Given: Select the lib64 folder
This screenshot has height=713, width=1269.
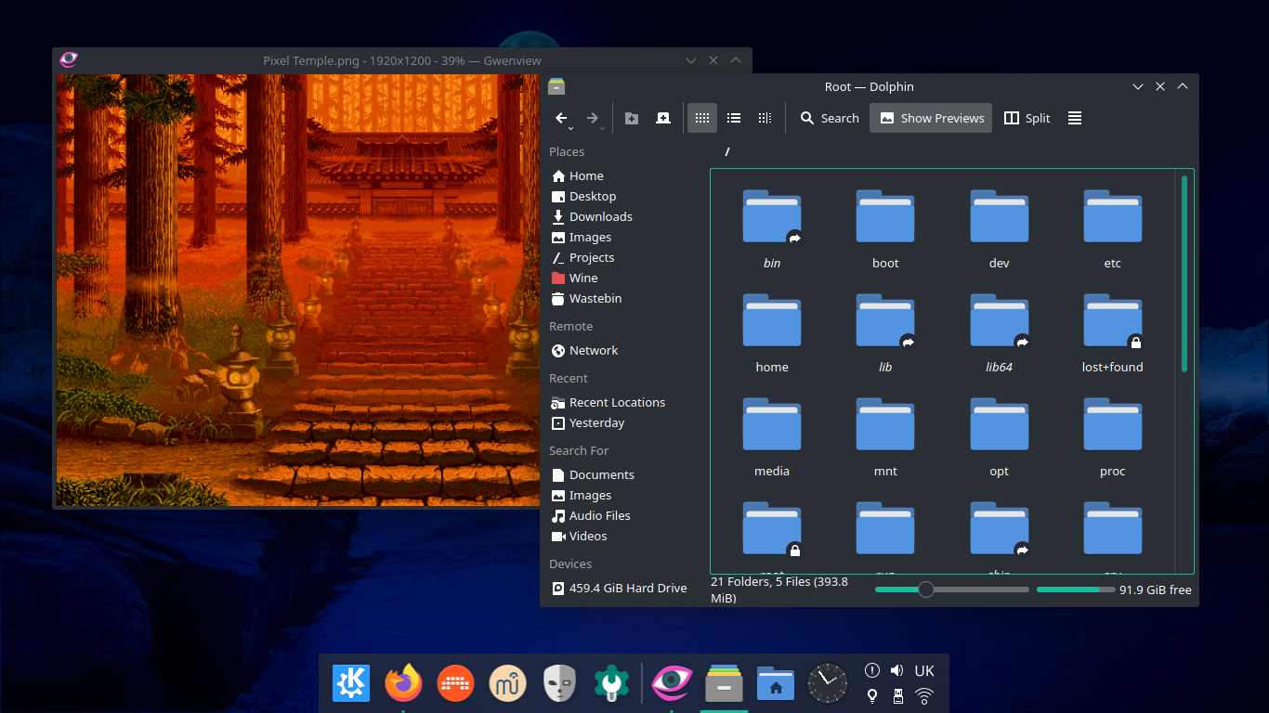Looking at the screenshot, I should point(999,333).
